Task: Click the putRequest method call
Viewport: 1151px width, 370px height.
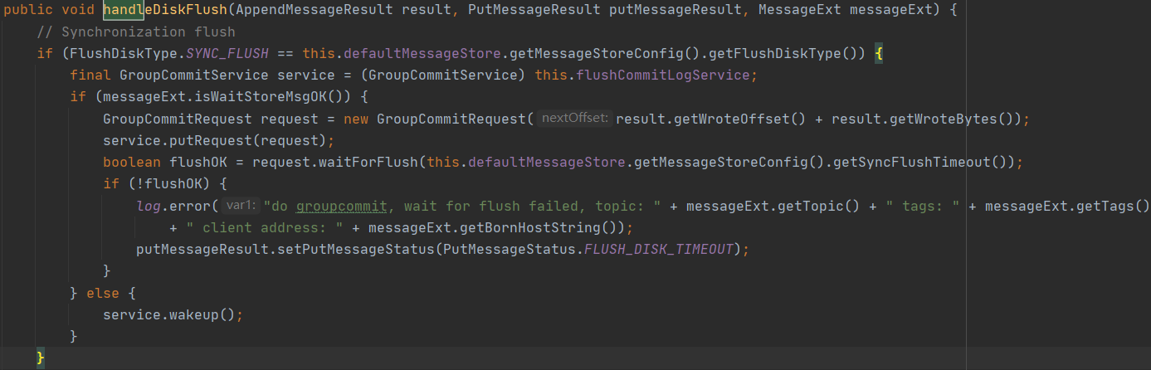Action: click(x=198, y=140)
